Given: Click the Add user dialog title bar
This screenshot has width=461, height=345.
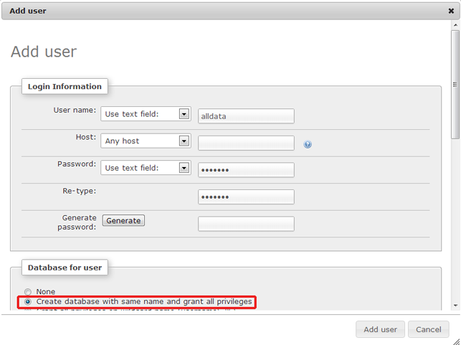Looking at the screenshot, I should click(215, 11).
